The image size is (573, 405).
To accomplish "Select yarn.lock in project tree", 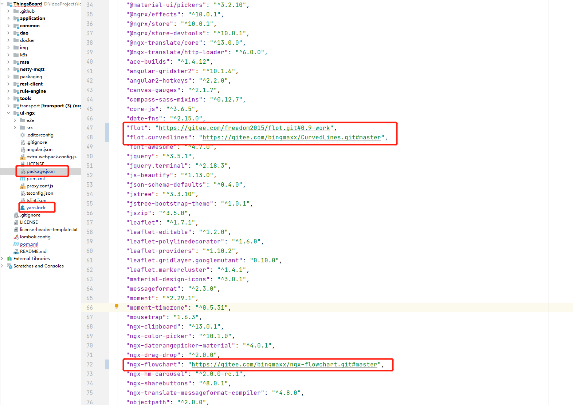I will 36,208.
